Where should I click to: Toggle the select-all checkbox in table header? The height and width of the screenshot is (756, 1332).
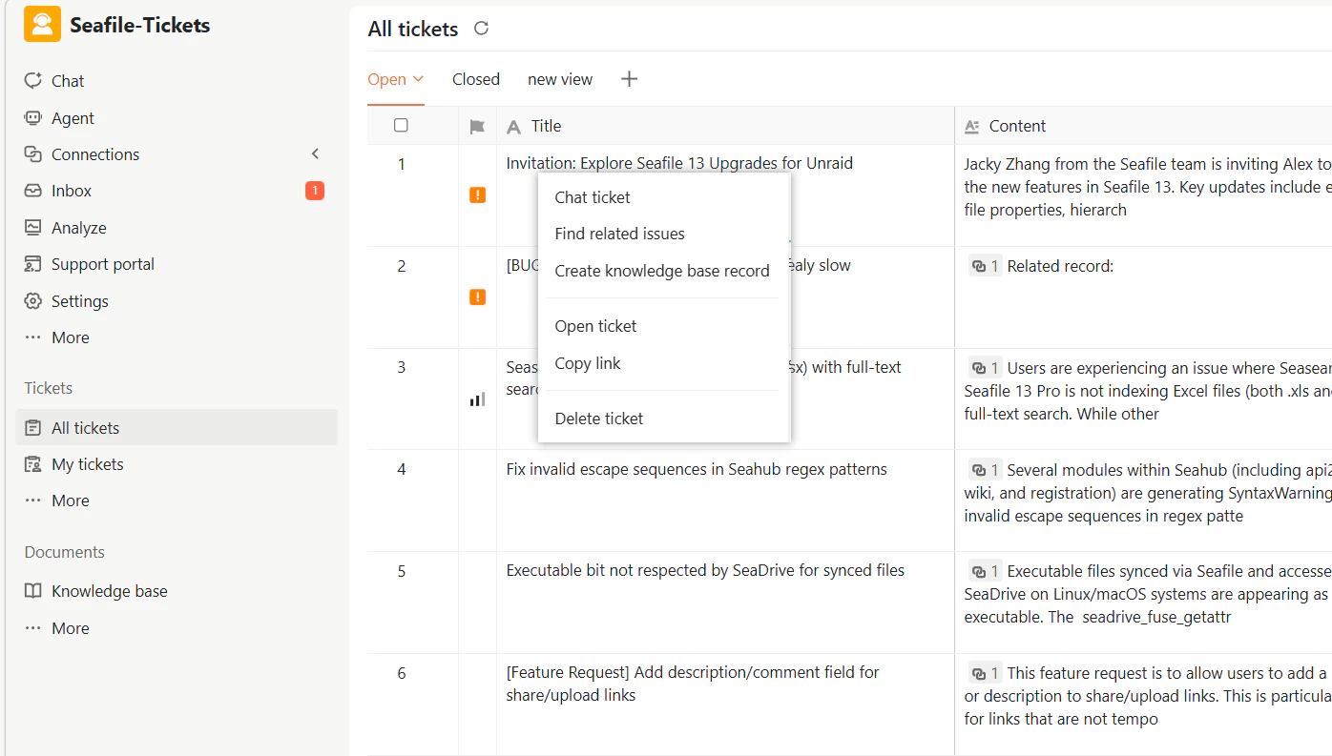[x=401, y=126]
